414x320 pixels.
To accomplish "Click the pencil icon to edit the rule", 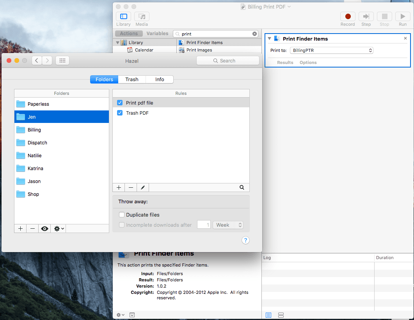I will 143,188.
